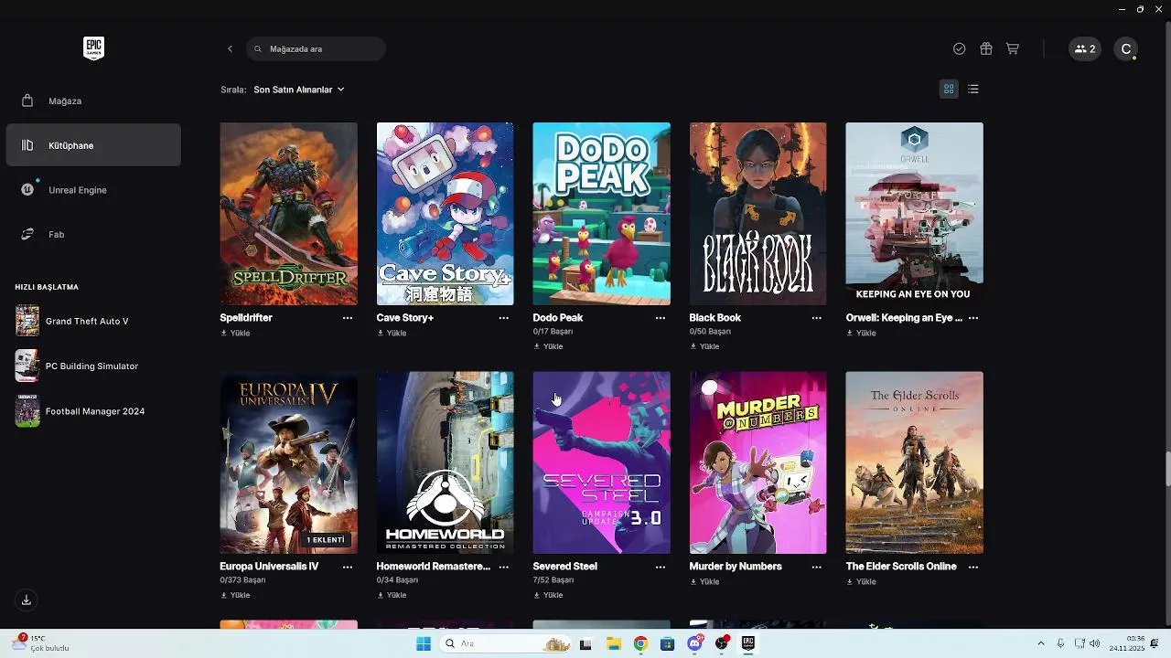
Task: Install The Elder Scrolls Online via Yükle
Action: 861,582
